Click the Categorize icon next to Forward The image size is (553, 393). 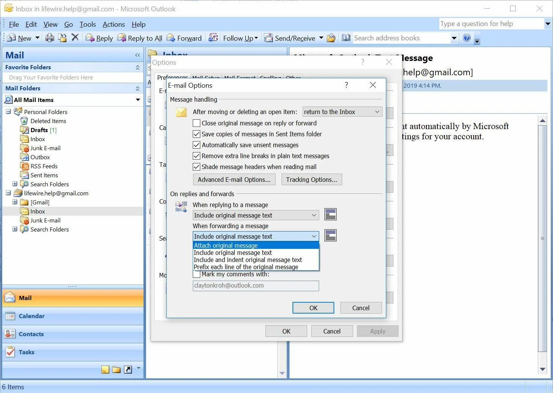(213, 38)
